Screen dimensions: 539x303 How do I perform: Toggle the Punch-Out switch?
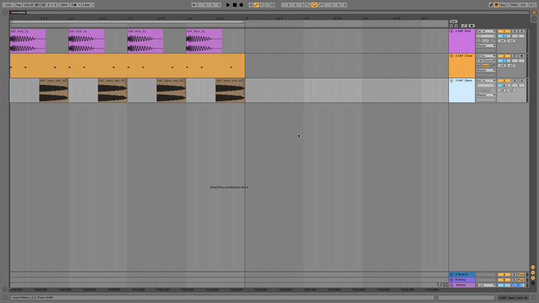click(321, 5)
